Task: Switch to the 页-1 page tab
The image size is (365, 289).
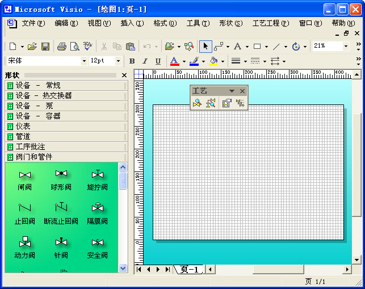Action: [189, 270]
